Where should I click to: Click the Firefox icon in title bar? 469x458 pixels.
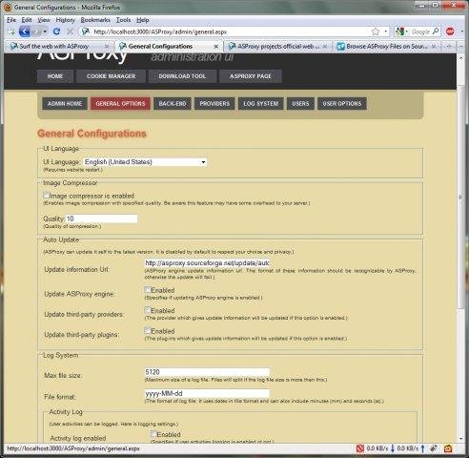8,7
